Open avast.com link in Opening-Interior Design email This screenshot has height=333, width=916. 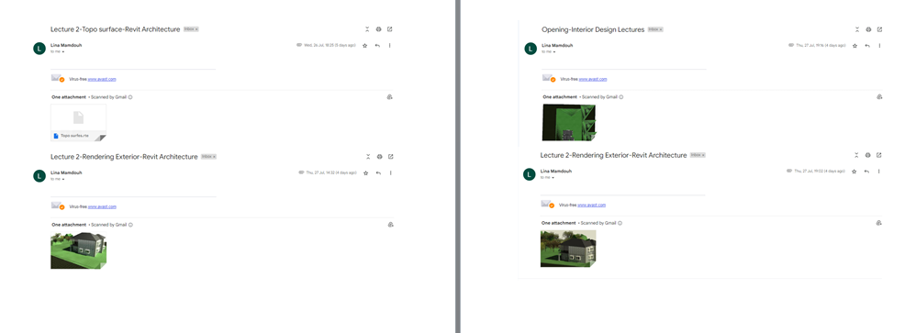point(593,79)
